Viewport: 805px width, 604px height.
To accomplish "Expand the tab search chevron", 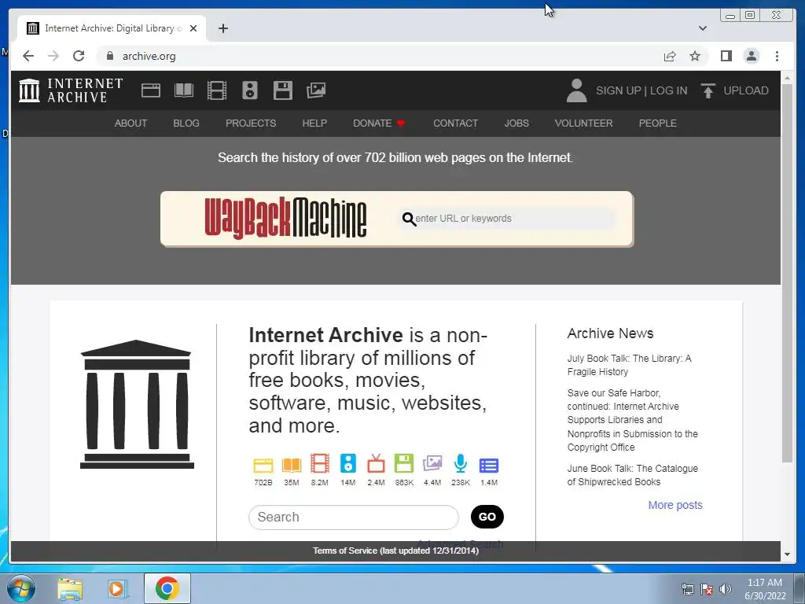I will coord(702,28).
